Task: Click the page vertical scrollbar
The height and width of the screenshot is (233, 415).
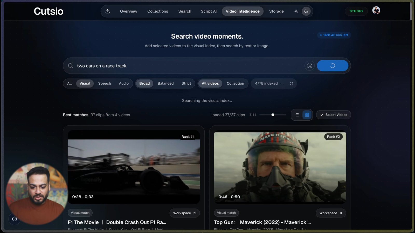Action: click(x=411, y=11)
